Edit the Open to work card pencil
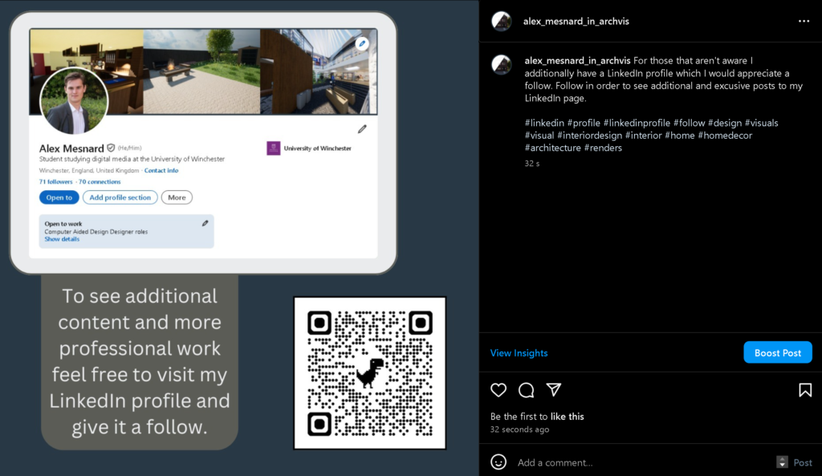This screenshot has height=476, width=822. (x=205, y=223)
